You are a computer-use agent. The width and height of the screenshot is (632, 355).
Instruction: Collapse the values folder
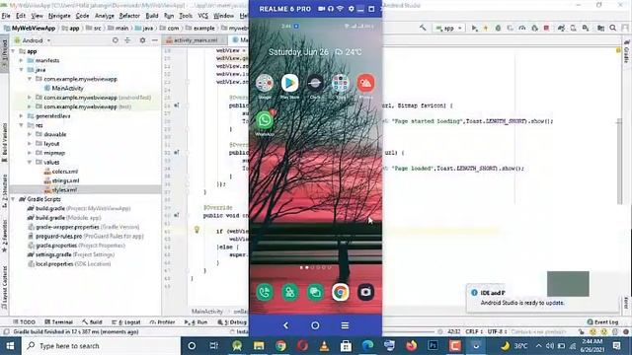[30, 162]
